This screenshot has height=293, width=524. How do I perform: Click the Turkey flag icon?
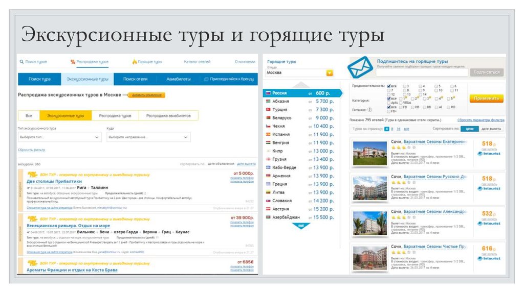(268, 109)
